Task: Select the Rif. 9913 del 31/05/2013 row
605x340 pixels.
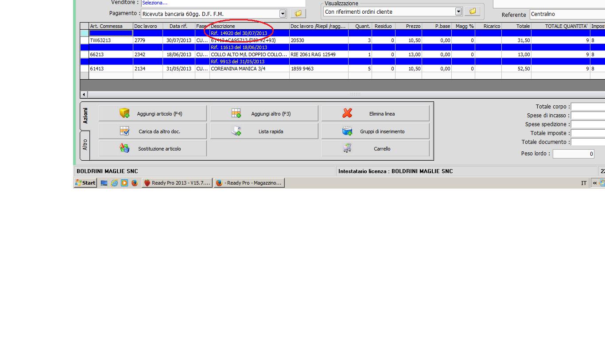Action: 342,62
